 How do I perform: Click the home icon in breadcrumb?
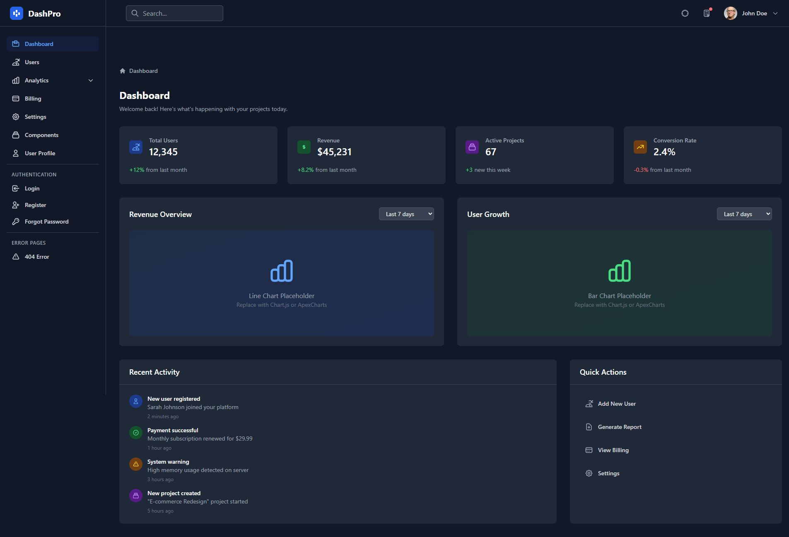(123, 71)
